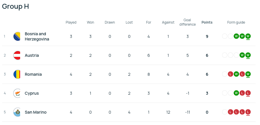Click the Group H heading
Viewport: 260px width, 125px height.
(x=15, y=6)
